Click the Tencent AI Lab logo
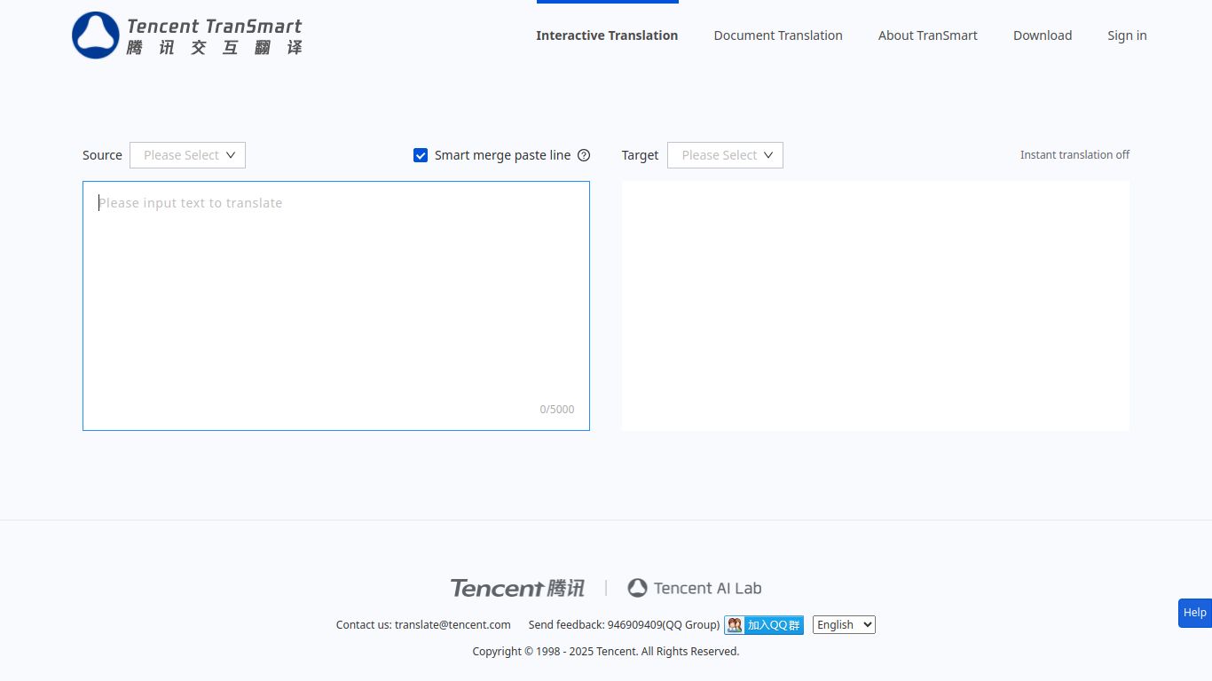This screenshot has height=681, width=1212. coord(695,587)
